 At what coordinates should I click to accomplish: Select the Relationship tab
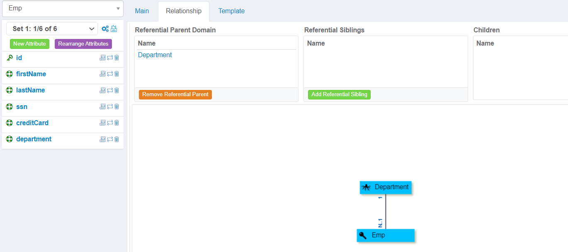[184, 11]
